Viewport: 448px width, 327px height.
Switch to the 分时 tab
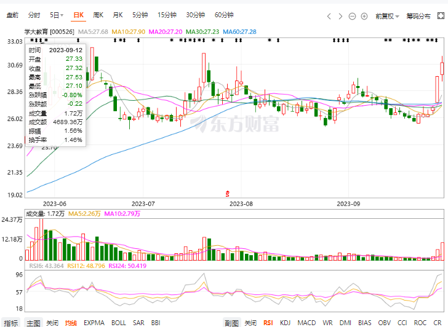(x=34, y=15)
